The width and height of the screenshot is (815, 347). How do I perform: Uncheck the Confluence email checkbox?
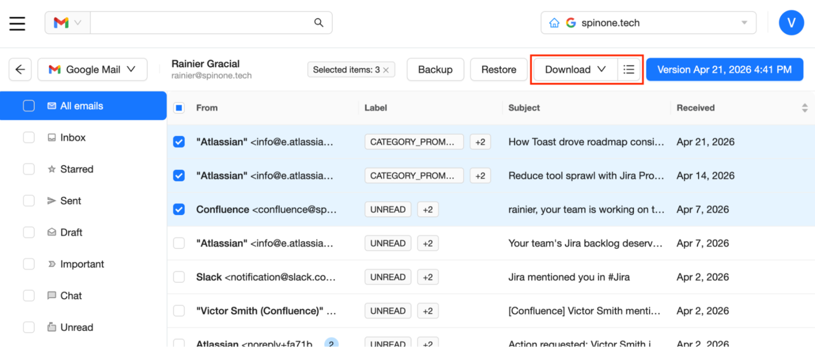[x=179, y=209]
